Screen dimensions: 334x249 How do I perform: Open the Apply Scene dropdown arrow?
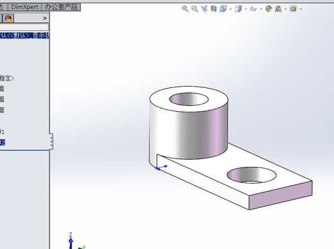[x=286, y=9]
